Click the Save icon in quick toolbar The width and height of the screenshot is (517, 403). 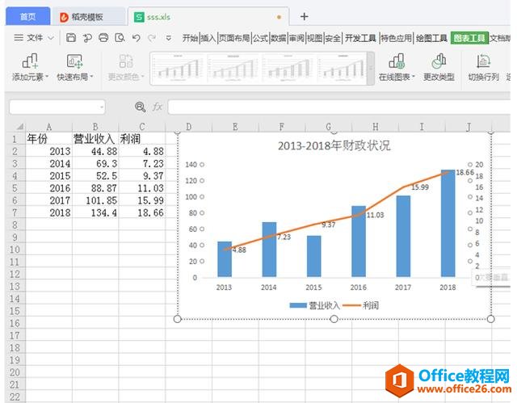pyautogui.click(x=71, y=38)
